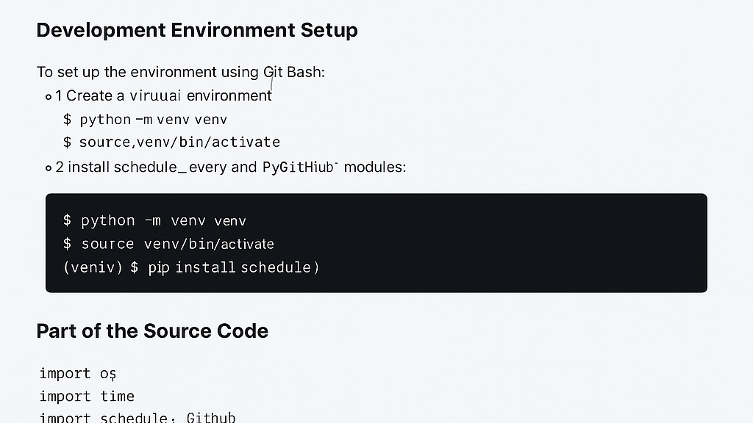Click the 'import schedule, Github' code line
Screen dimensions: 753x423
coord(138,416)
